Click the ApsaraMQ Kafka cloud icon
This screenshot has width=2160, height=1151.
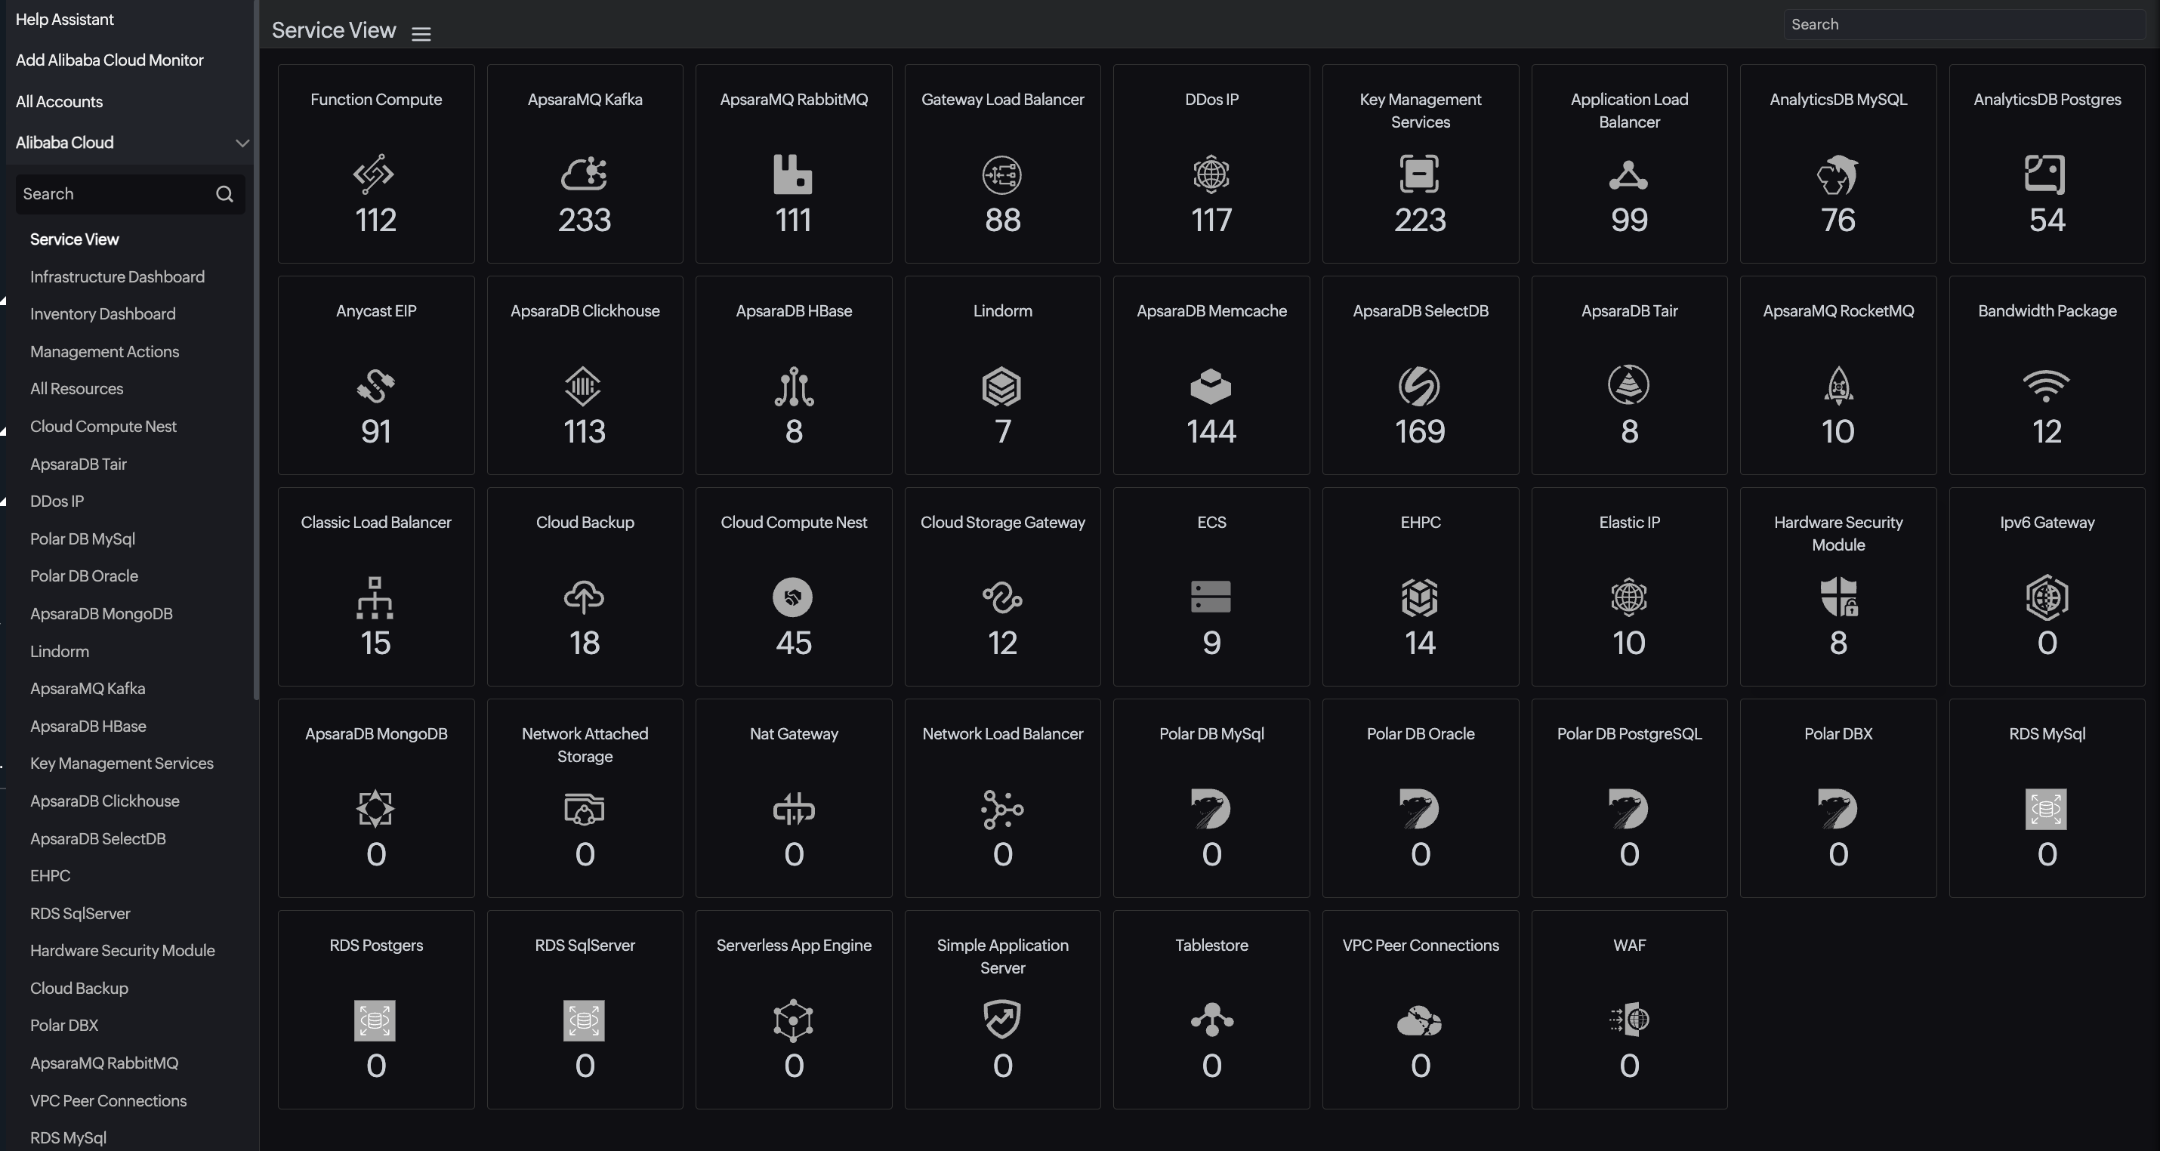coord(584,175)
